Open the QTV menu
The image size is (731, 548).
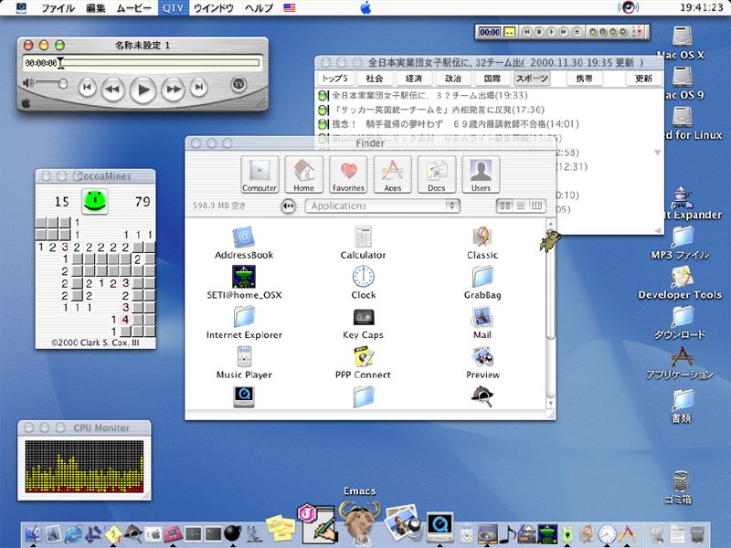pos(172,8)
